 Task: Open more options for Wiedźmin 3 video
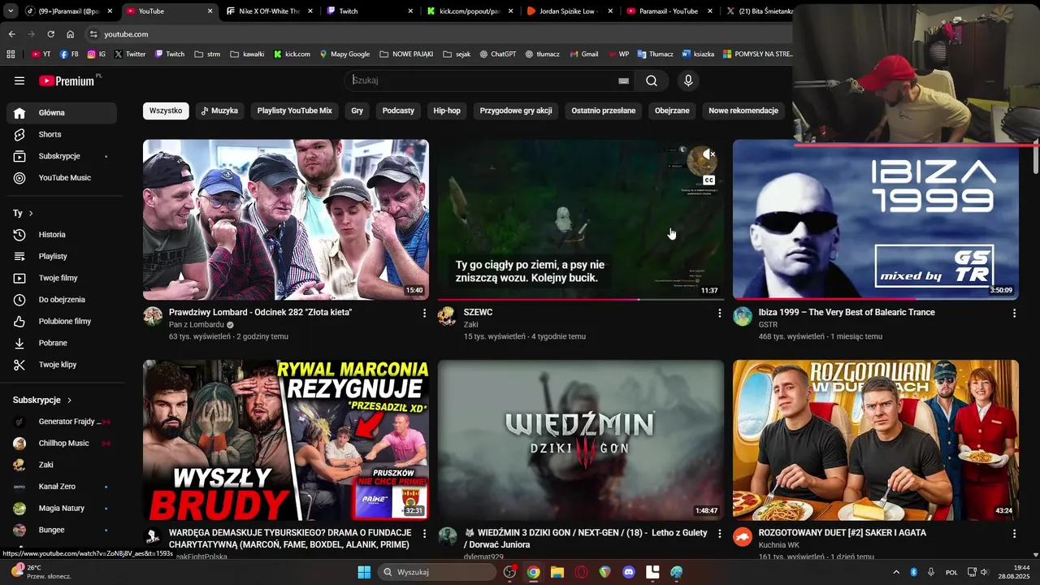click(x=719, y=534)
